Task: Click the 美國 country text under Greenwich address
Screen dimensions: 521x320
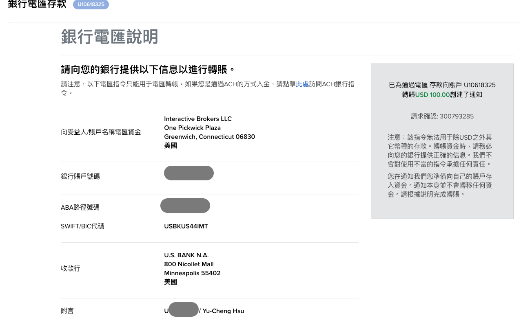Action: click(x=171, y=146)
